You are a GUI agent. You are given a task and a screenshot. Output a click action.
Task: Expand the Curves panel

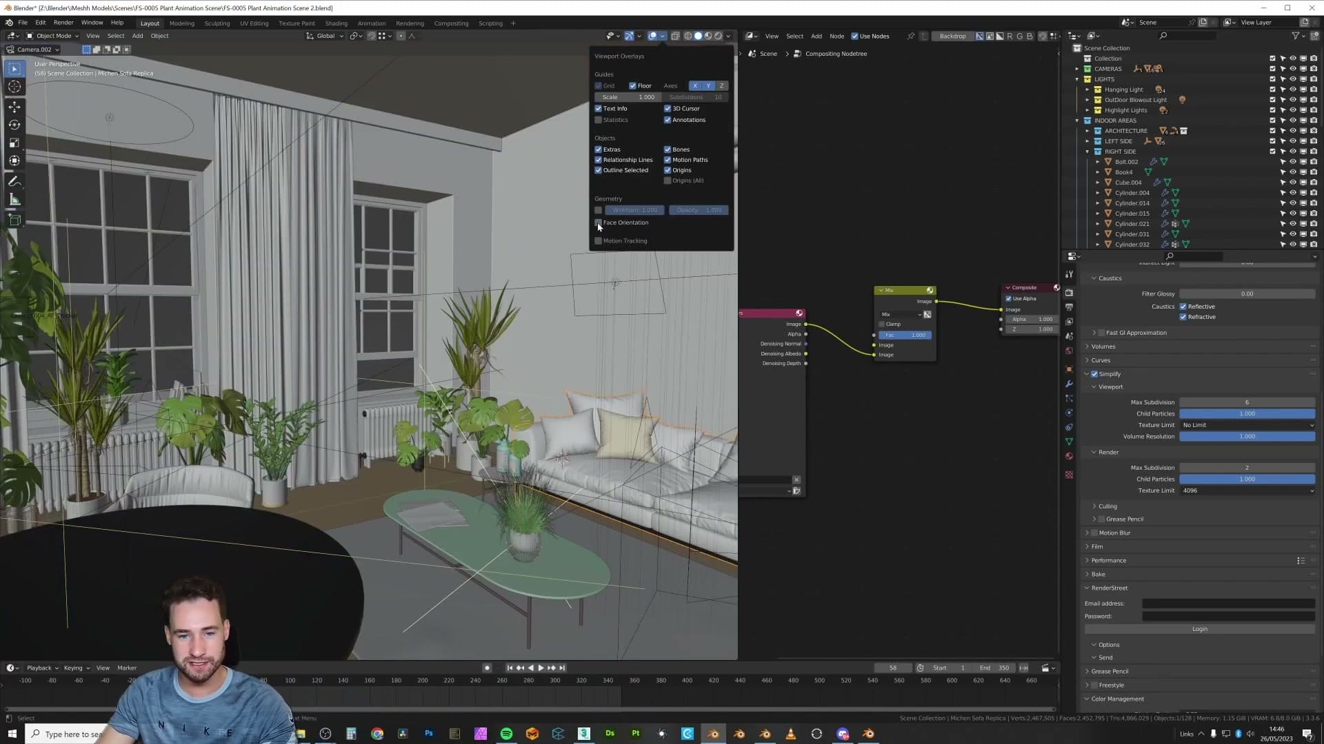click(x=1101, y=360)
